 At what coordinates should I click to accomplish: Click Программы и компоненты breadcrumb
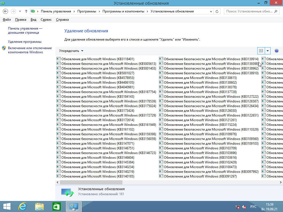[x=123, y=11]
